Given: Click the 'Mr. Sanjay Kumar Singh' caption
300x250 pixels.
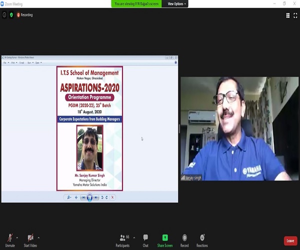Looking at the screenshot, I should pyautogui.click(x=89, y=175).
